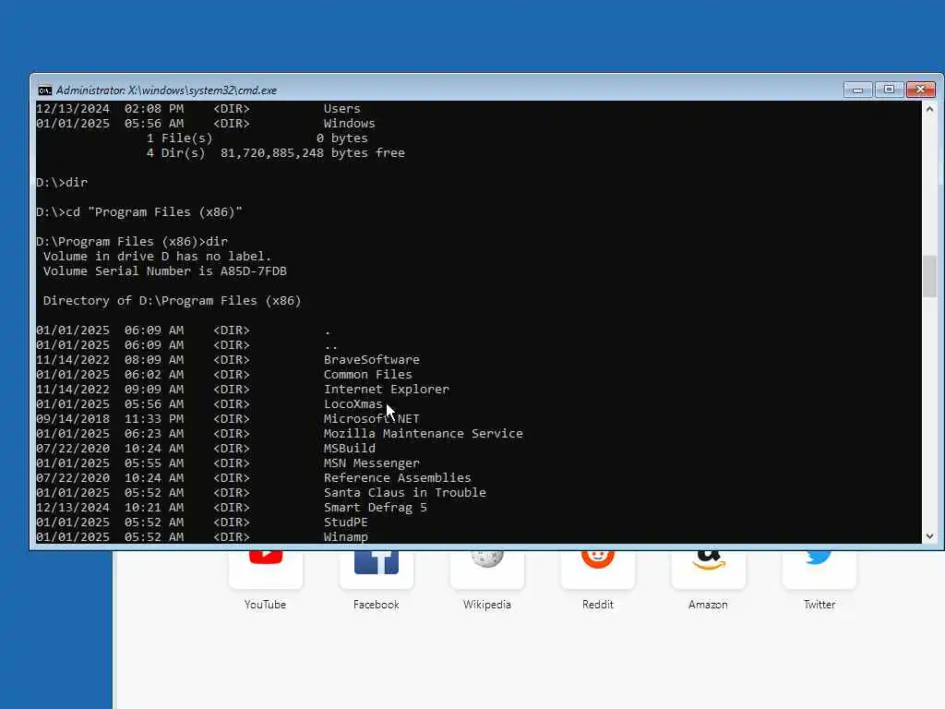Image resolution: width=945 pixels, height=709 pixels.
Task: Maximize the cmd.exe window
Action: (889, 90)
